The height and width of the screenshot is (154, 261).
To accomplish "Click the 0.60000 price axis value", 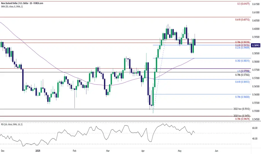I will (256, 29).
